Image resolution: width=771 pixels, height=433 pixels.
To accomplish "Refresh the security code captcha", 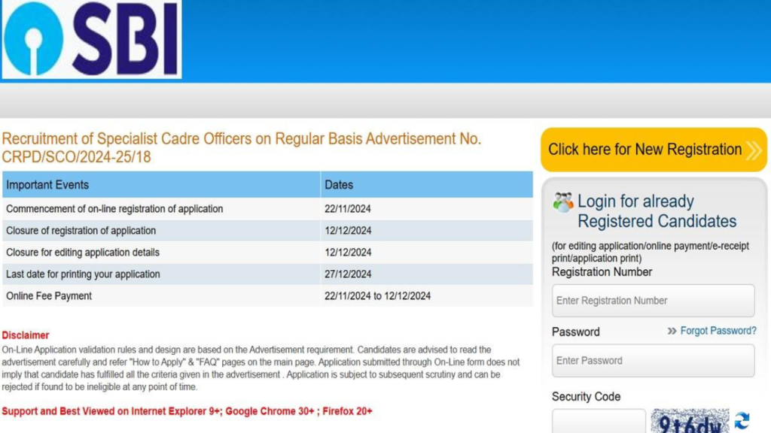I will tap(742, 421).
